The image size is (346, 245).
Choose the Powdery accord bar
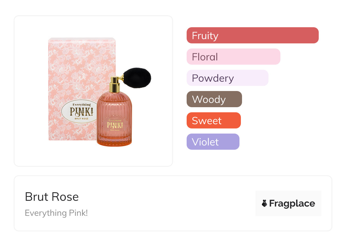tap(227, 78)
